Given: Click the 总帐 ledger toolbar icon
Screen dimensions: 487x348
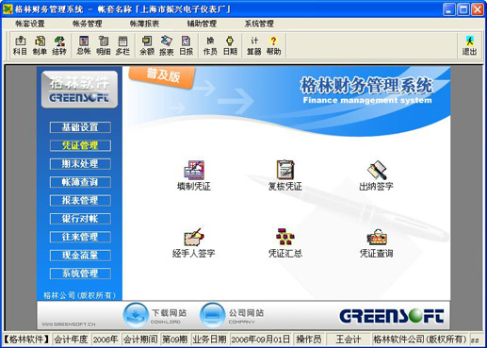Looking at the screenshot, I should point(84,45).
